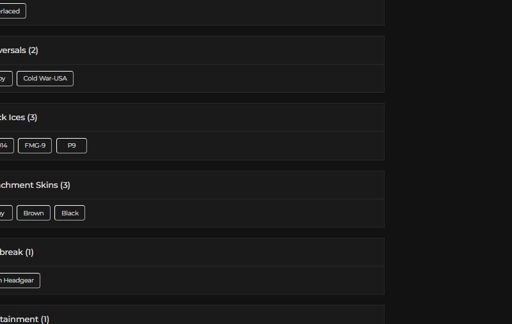Select the Cold War-USA tag
This screenshot has height=324, width=512.
[45, 79]
